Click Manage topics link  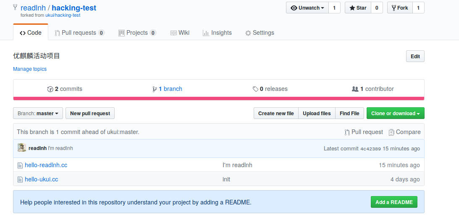[30, 69]
